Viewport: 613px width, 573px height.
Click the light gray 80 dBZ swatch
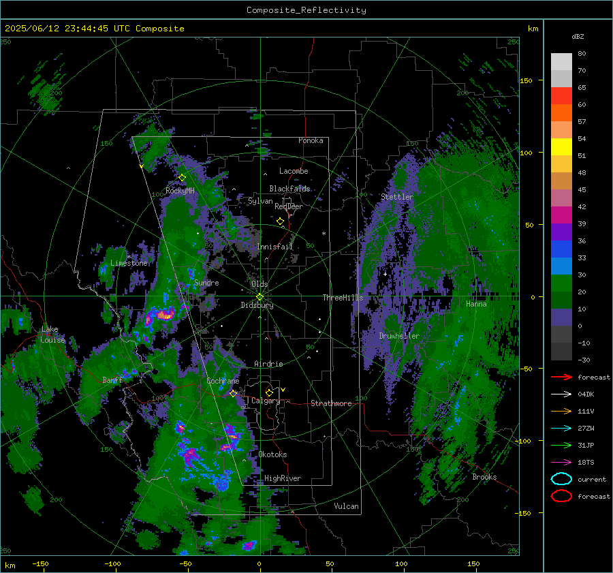561,61
